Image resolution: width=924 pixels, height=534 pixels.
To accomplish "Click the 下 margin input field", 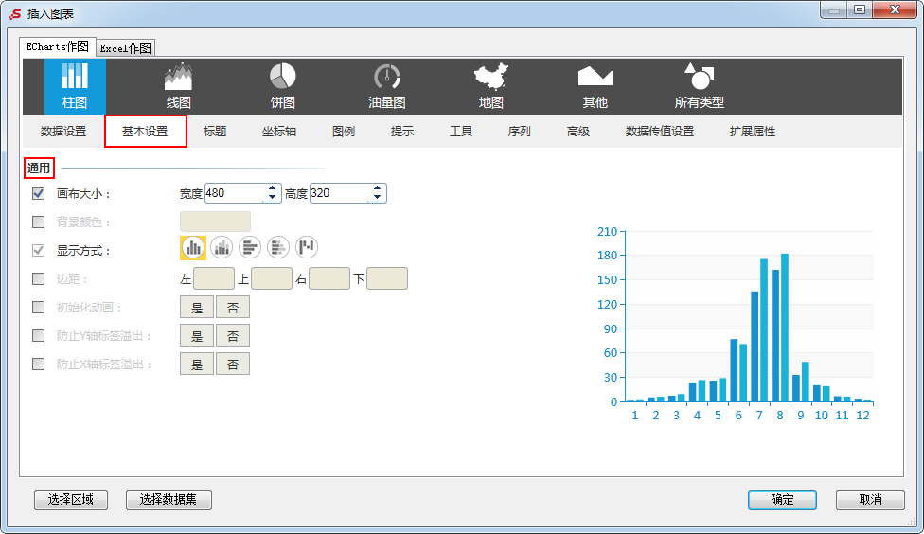I will click(x=387, y=278).
